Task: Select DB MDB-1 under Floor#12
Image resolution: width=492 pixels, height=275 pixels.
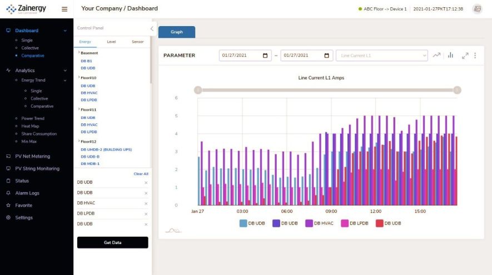Action: [90, 164]
